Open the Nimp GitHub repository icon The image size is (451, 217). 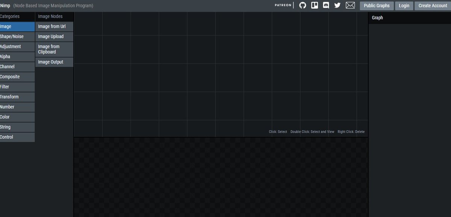[x=302, y=5]
